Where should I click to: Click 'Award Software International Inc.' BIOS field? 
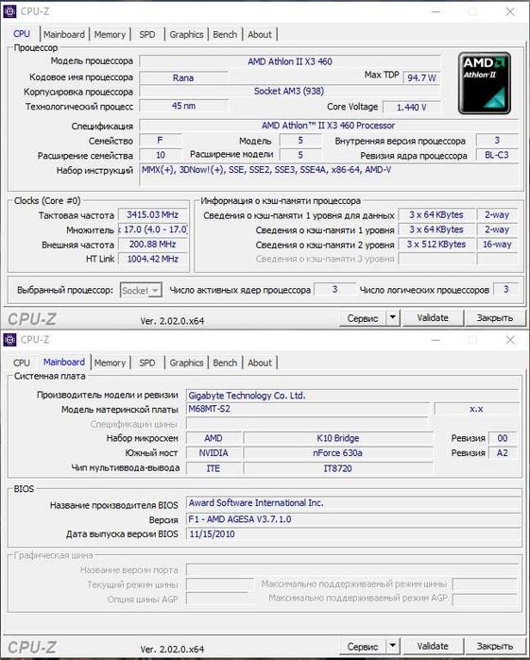[x=352, y=503]
